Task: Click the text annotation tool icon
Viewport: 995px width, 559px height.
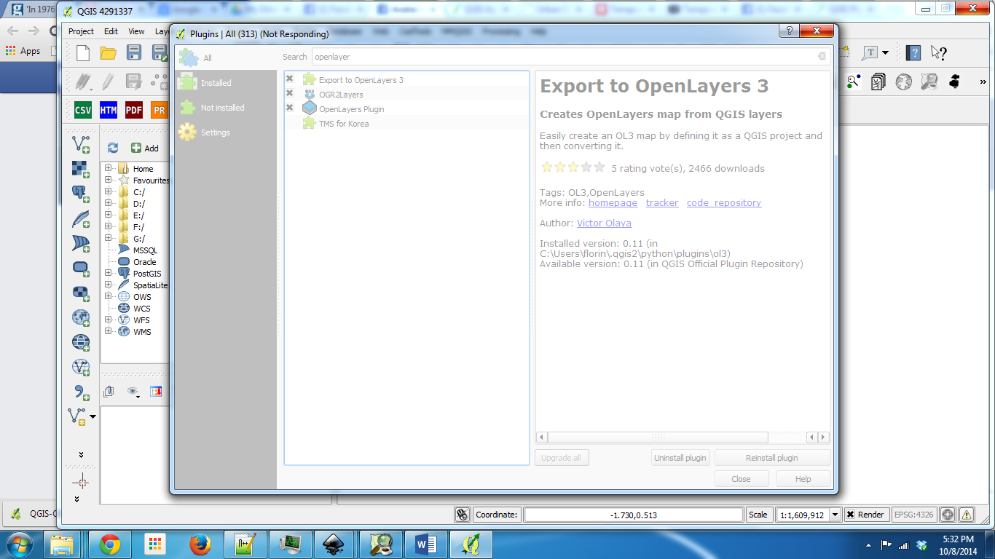Action: click(x=870, y=52)
